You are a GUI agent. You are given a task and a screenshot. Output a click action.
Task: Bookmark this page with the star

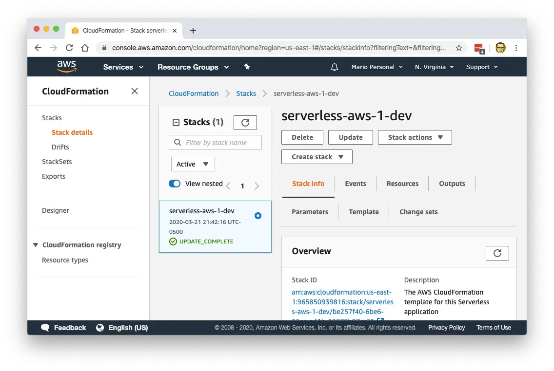458,48
